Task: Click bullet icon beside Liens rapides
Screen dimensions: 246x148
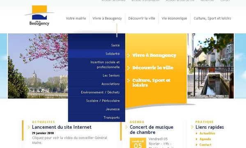Action: pyautogui.click(x=192, y=127)
